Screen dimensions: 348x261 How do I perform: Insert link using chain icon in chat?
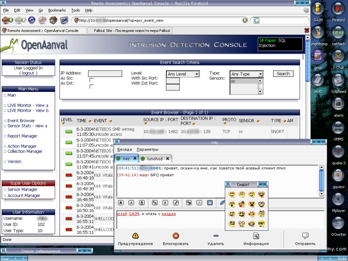point(222,203)
